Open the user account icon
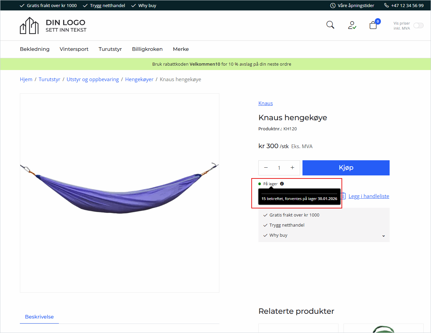This screenshot has height=333, width=431. [352, 25]
